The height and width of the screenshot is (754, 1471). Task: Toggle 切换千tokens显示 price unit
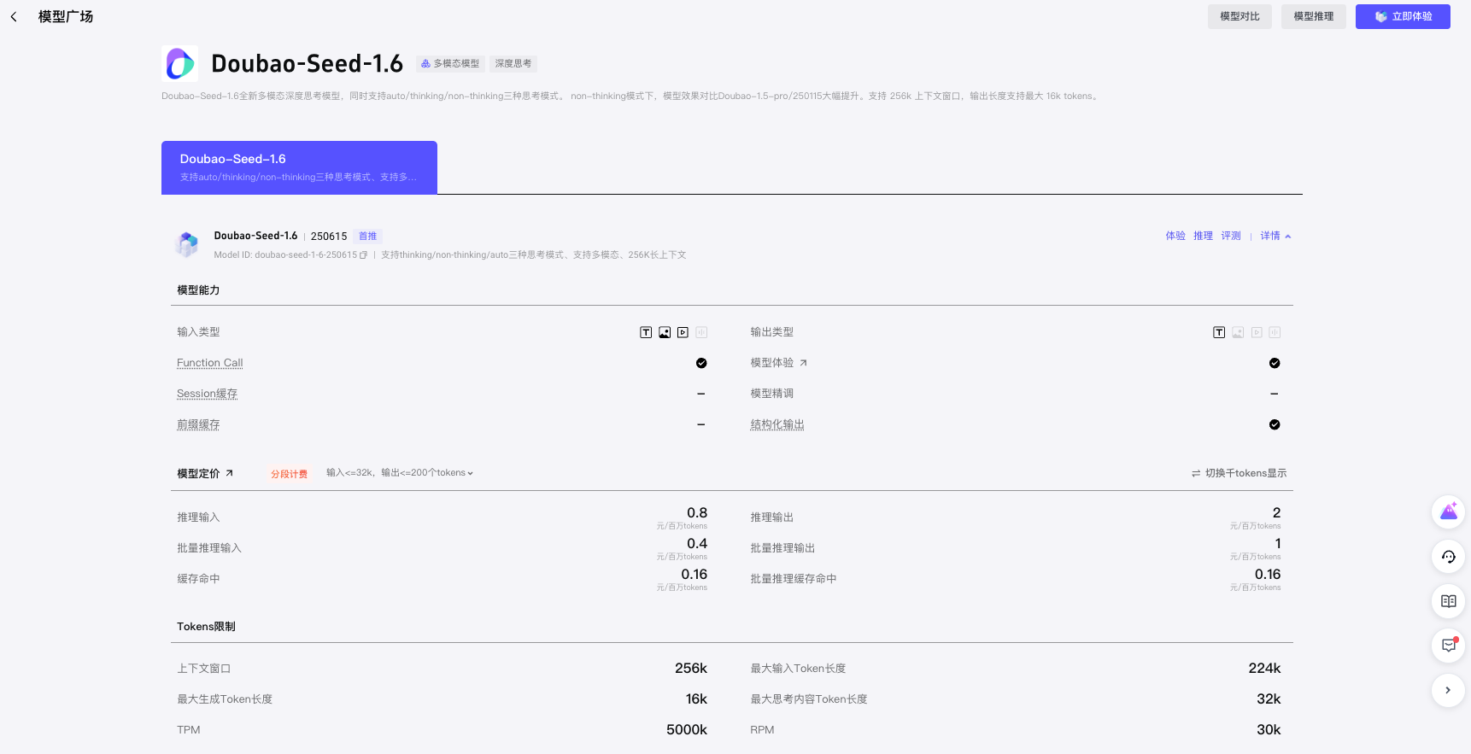pyautogui.click(x=1239, y=473)
